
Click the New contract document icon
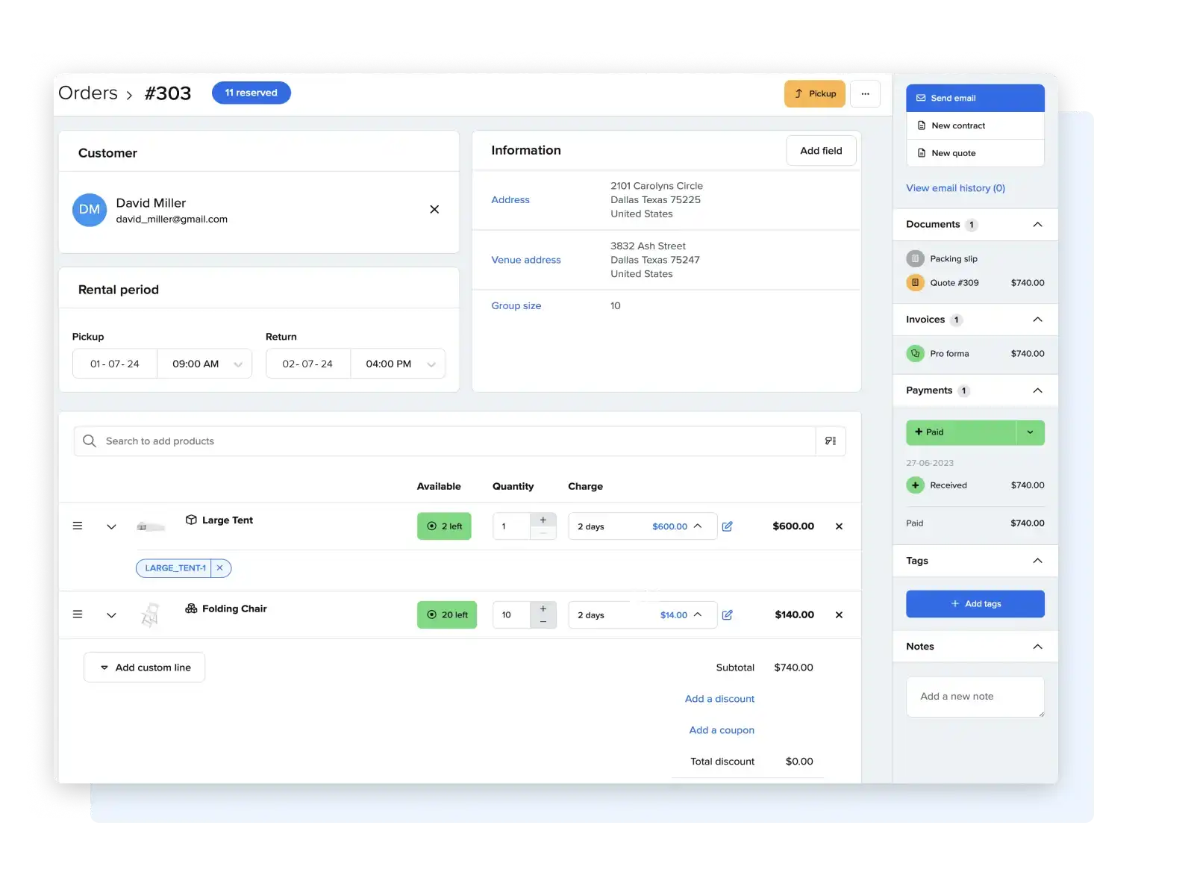click(920, 125)
